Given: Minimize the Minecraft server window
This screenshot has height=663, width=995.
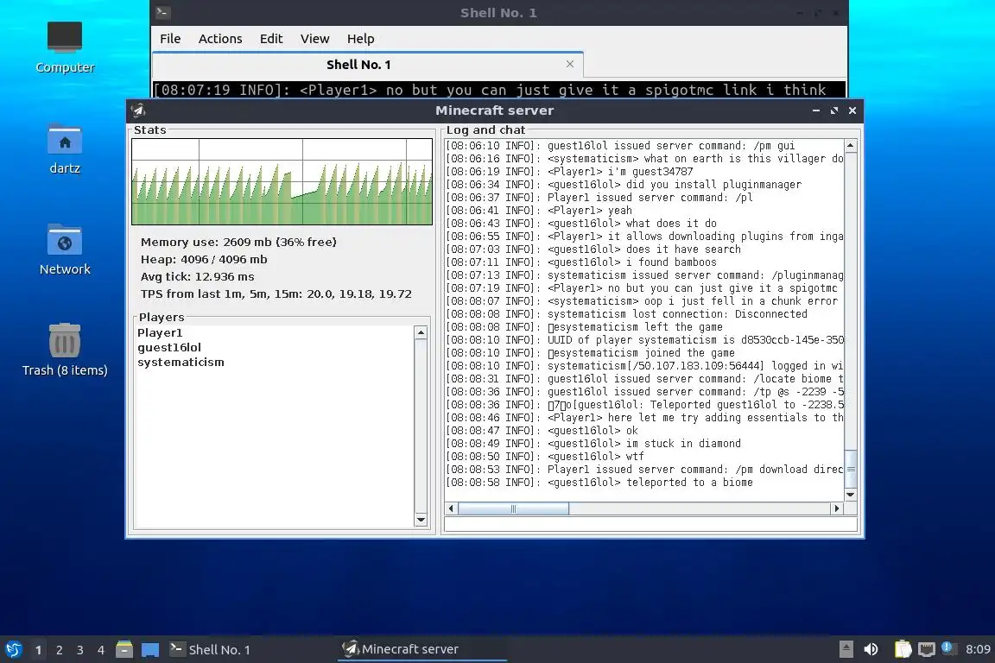Looking at the screenshot, I should (x=816, y=110).
